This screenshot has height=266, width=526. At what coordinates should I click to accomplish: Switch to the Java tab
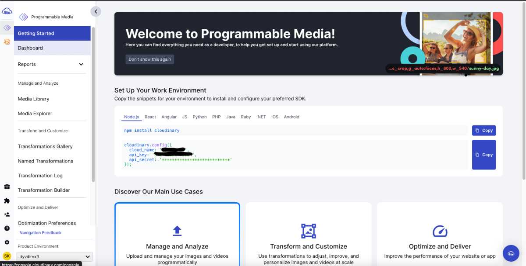point(231,117)
